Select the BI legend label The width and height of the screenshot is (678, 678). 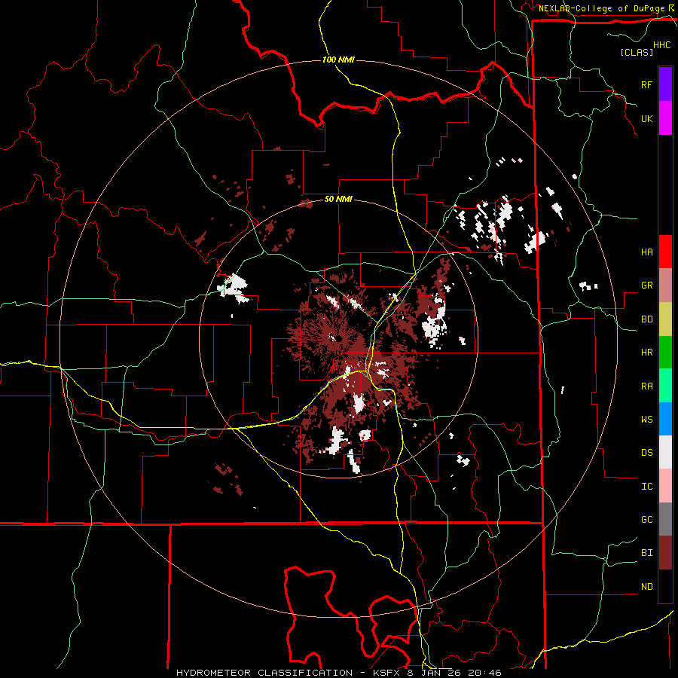coord(646,553)
